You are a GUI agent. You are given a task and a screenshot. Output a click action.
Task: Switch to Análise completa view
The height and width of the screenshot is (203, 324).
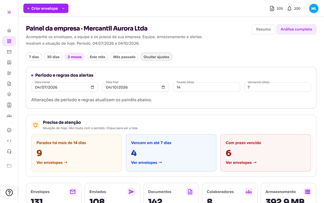296,29
